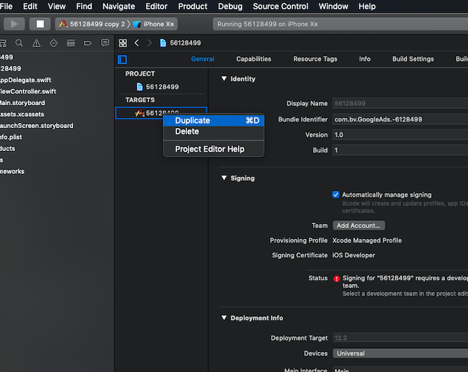Open the Deployment Target combo box
Viewport: 468px width, 372px height.
400,338
